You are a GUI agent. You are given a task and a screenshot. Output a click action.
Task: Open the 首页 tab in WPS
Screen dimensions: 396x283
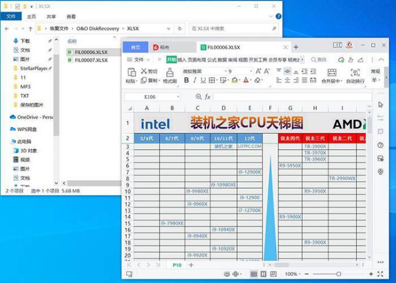(x=135, y=47)
